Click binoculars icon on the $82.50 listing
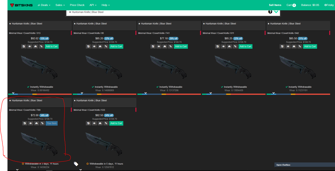 point(101,123)
